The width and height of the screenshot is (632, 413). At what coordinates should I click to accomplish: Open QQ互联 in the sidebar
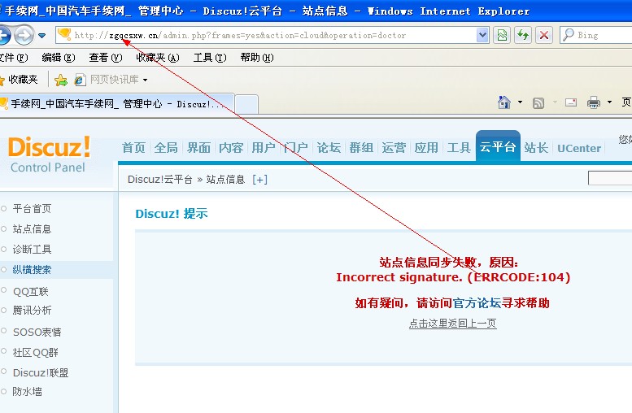pyautogui.click(x=30, y=291)
